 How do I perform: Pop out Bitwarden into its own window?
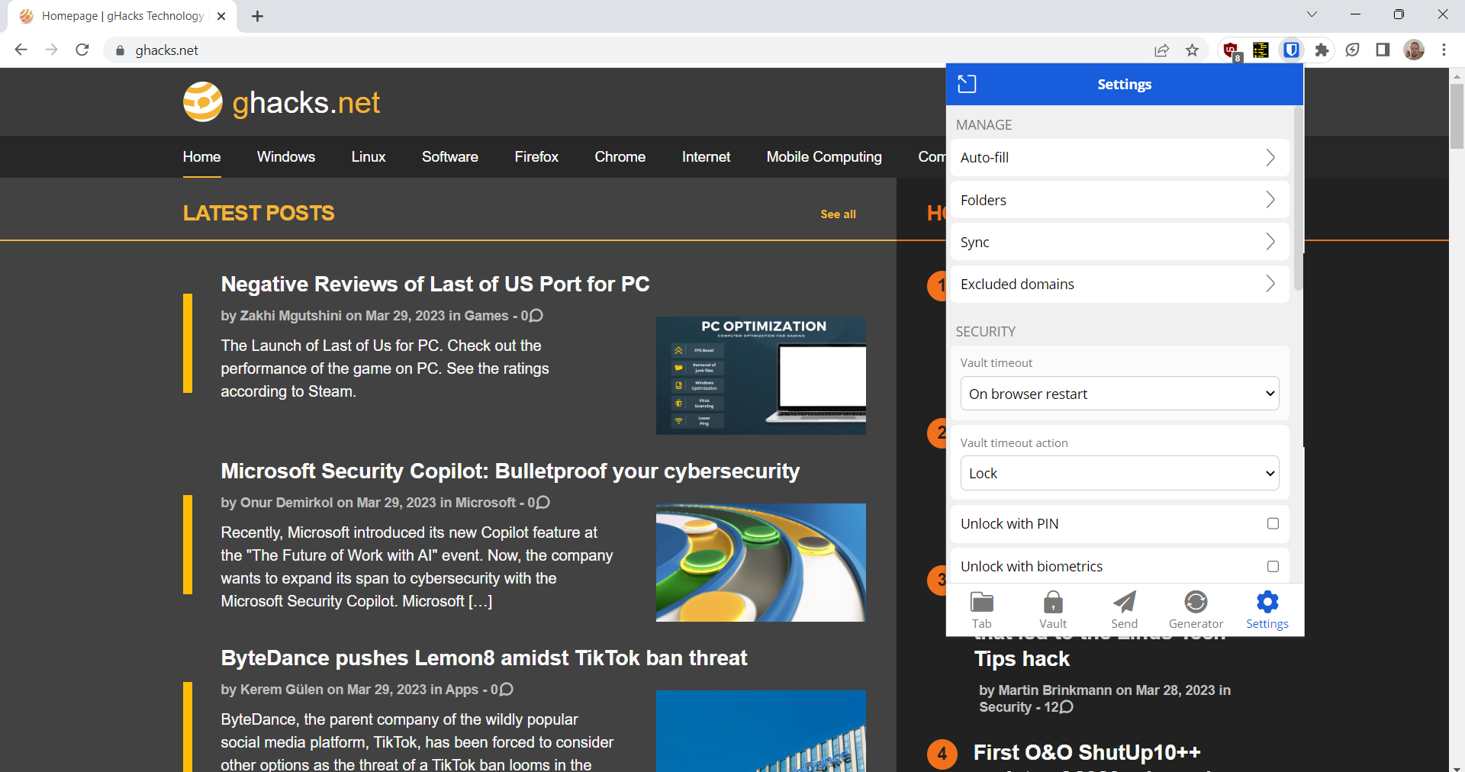967,84
